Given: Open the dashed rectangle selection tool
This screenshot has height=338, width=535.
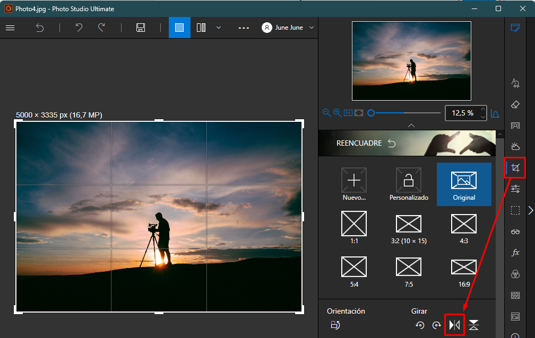Looking at the screenshot, I should pyautogui.click(x=515, y=210).
